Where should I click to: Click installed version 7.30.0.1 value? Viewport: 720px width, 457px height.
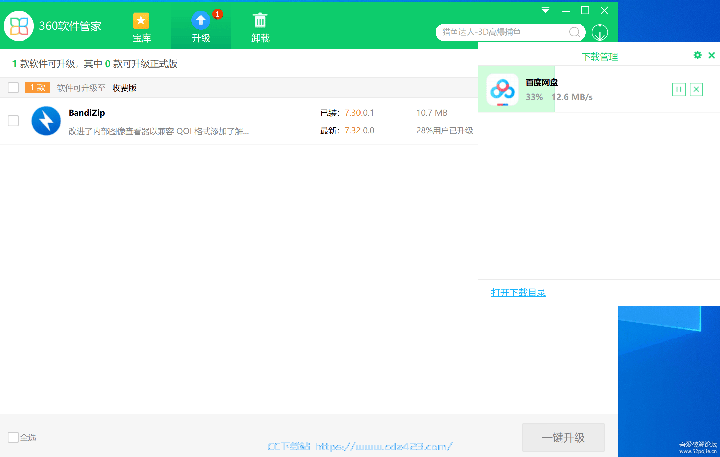(359, 113)
